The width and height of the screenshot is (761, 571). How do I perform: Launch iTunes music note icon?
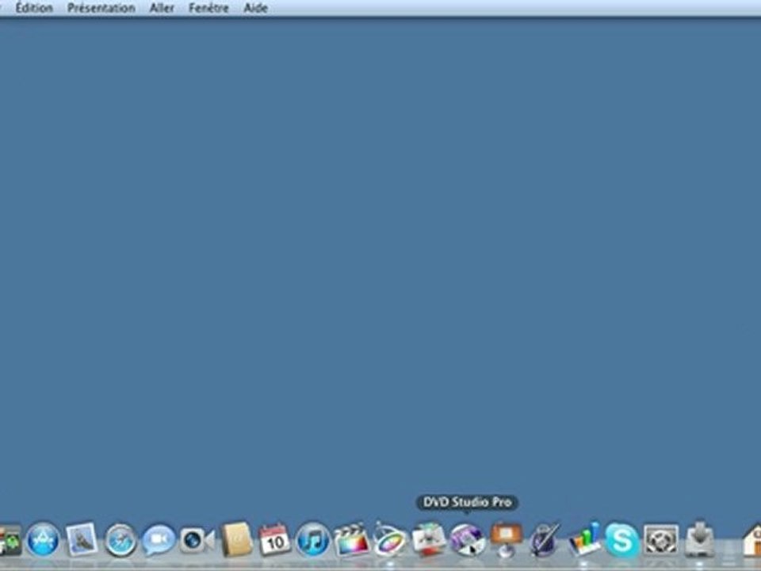pos(313,539)
